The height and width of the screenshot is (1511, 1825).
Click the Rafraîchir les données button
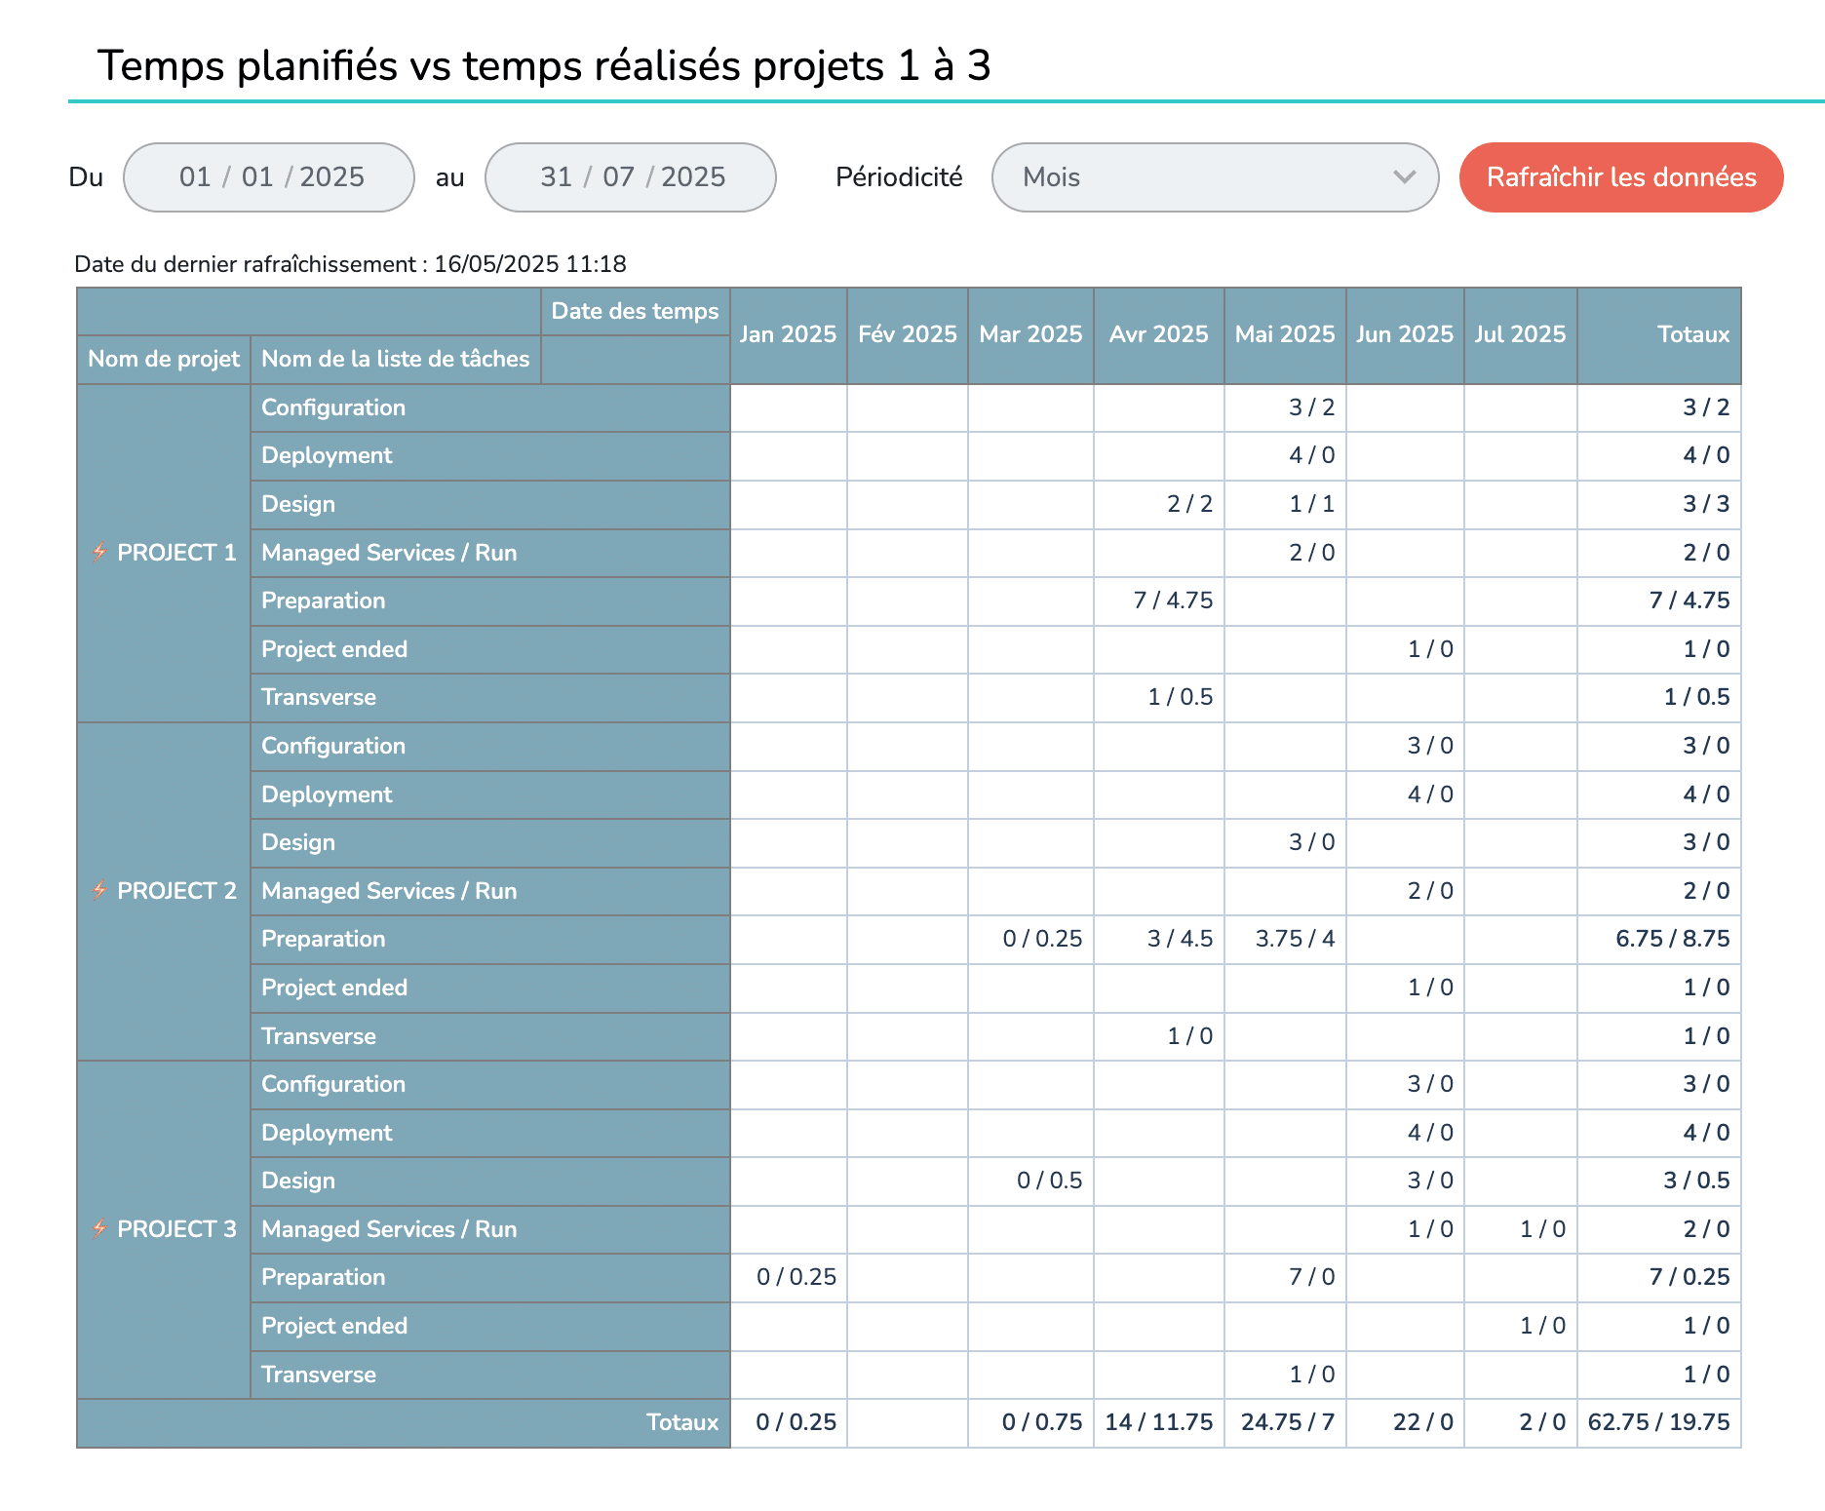(1621, 177)
